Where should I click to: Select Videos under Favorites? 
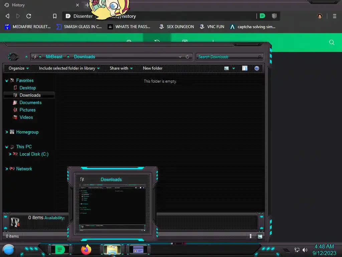pyautogui.click(x=26, y=117)
